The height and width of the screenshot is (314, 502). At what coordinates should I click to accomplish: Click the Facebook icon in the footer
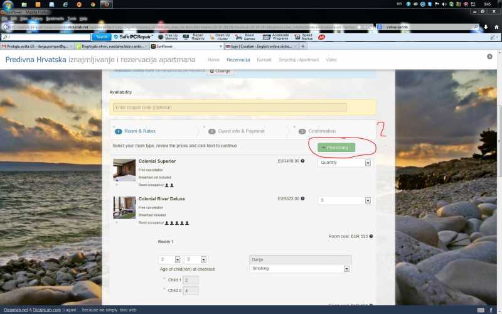click(x=490, y=310)
